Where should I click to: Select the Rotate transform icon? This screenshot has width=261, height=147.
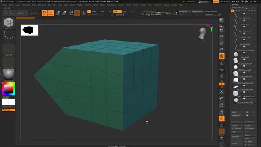click(x=71, y=13)
